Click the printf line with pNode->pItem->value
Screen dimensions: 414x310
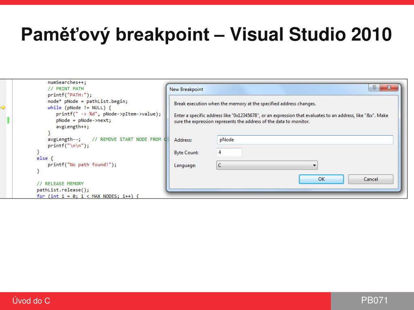click(108, 114)
